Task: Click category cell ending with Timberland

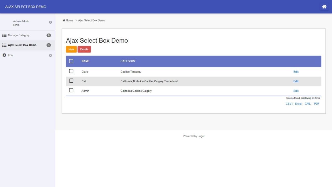Action: pos(149,81)
